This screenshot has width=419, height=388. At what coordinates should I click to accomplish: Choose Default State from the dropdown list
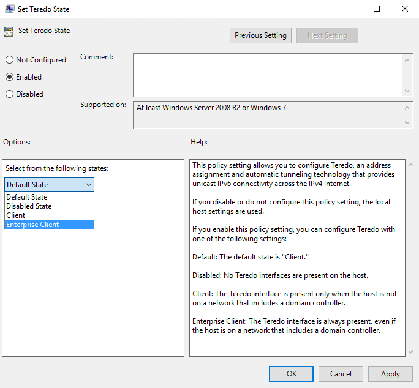(27, 197)
